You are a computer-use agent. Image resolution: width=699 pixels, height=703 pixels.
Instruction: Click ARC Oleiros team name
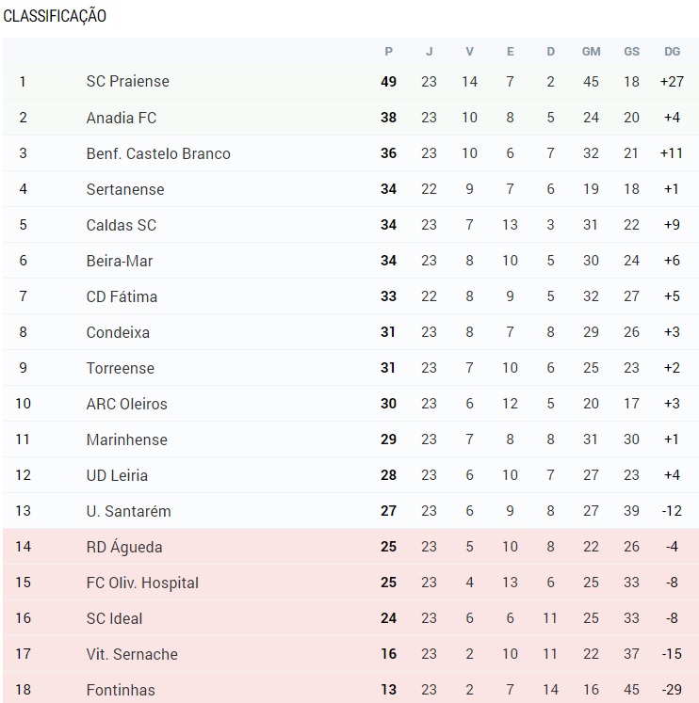(x=126, y=404)
